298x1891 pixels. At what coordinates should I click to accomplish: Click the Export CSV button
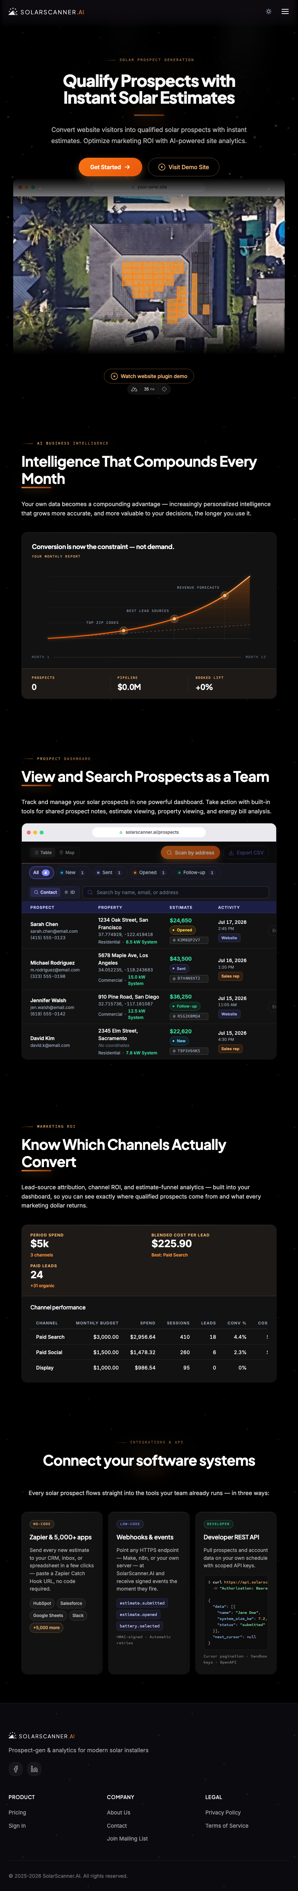tap(246, 852)
